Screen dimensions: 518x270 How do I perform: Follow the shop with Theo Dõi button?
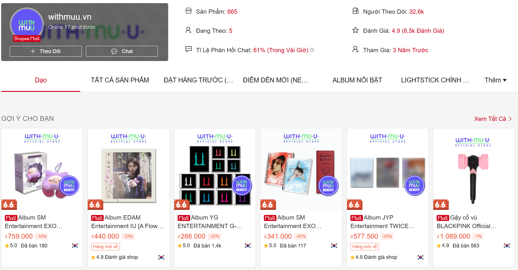46,51
